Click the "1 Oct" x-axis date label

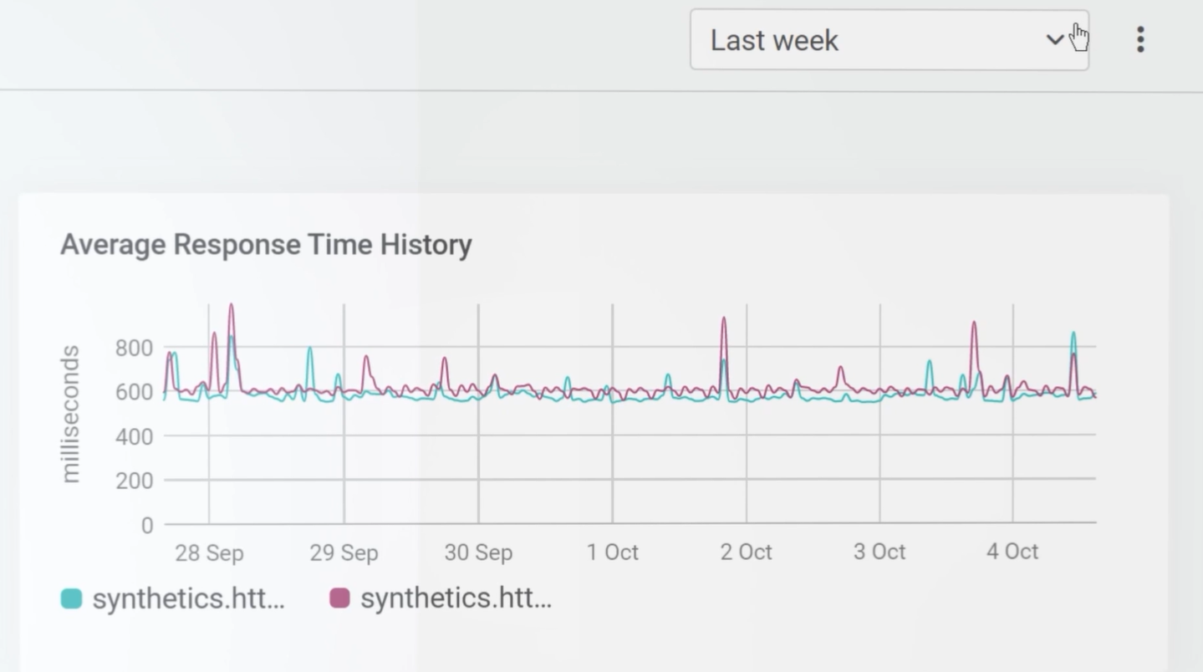point(613,552)
